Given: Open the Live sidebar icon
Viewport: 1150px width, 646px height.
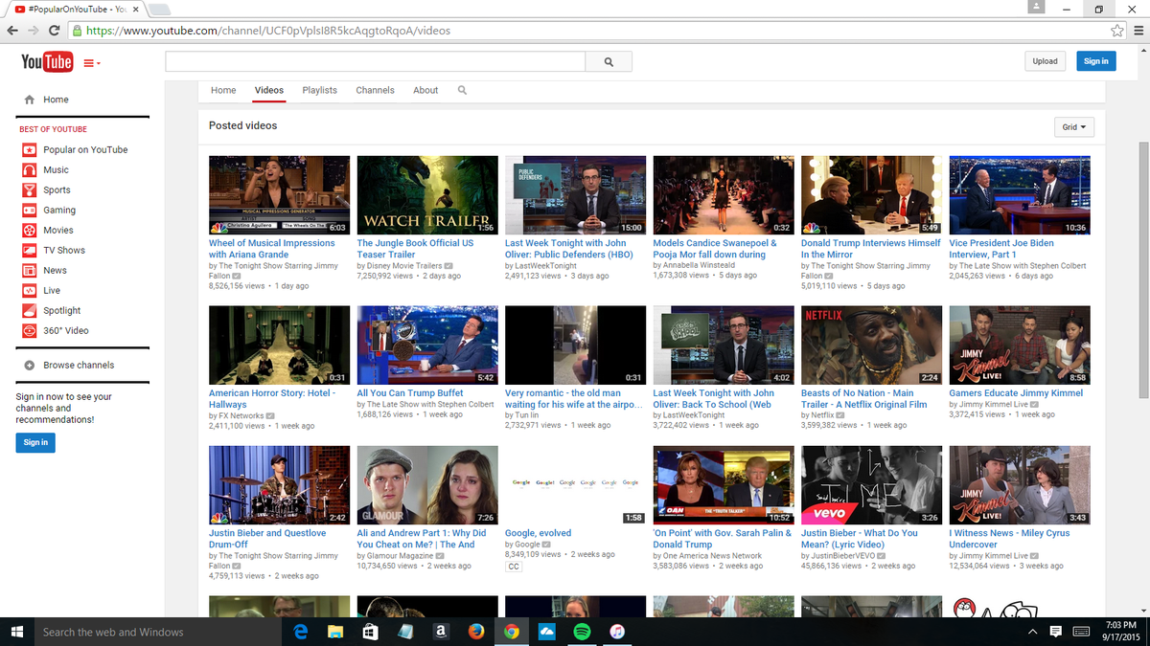Looking at the screenshot, I should 30,291.
